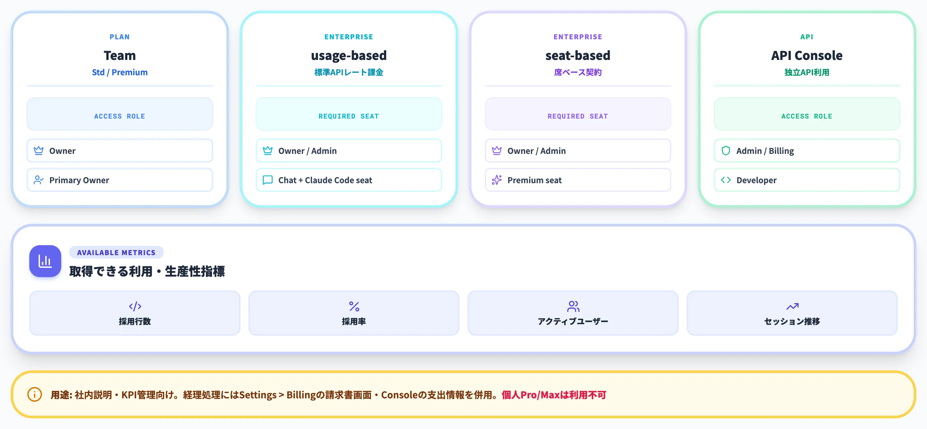Click the code slash icon above 採用行数
The width and height of the screenshot is (927, 429).
(x=135, y=306)
